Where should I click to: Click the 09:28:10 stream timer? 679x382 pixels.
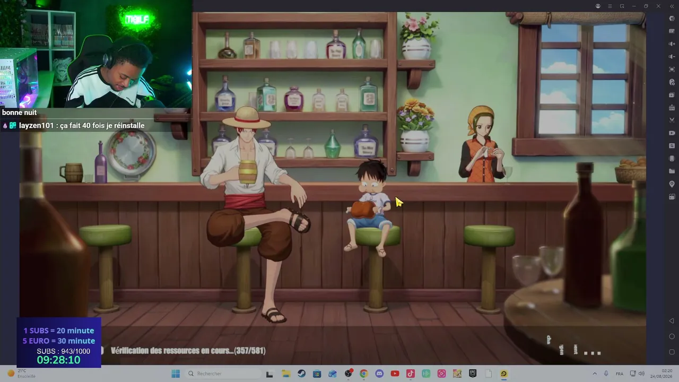pos(58,360)
